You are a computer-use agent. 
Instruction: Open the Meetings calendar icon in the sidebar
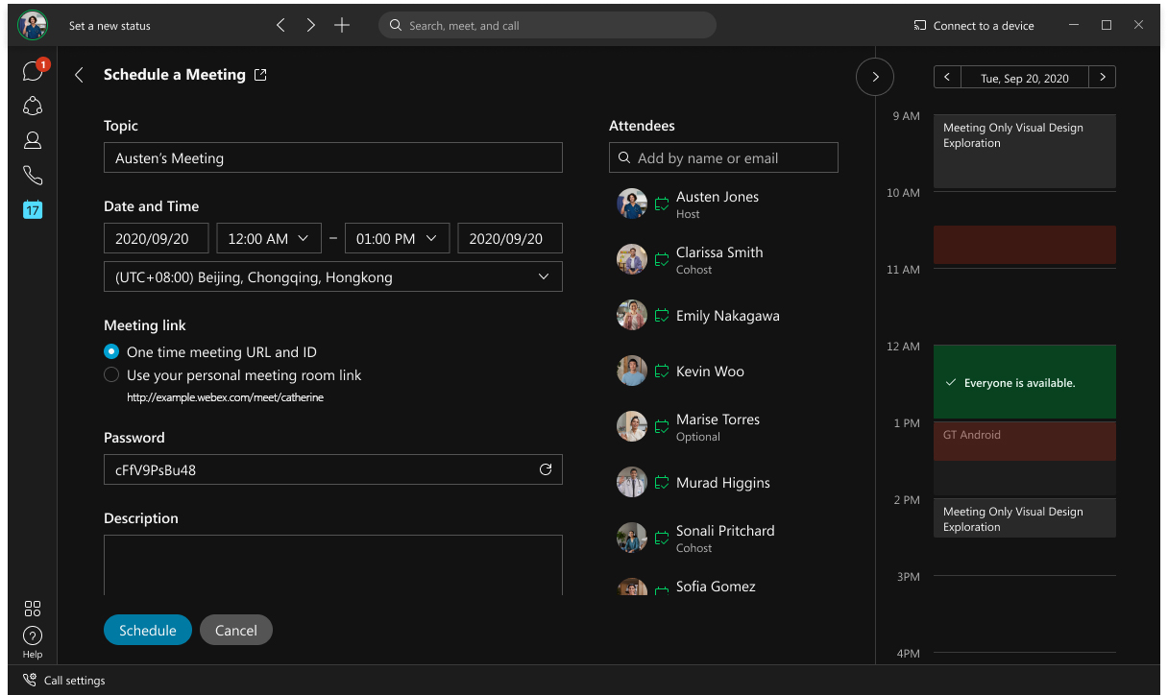33,209
